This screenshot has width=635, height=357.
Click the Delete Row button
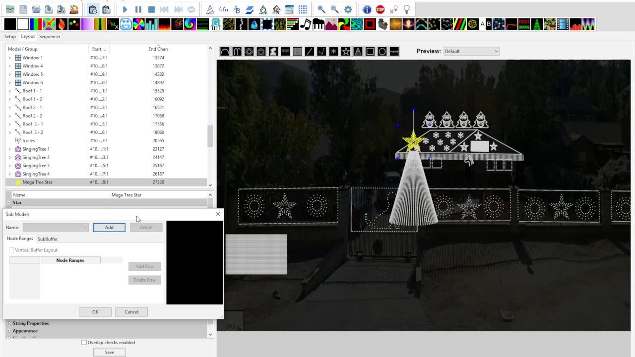click(144, 280)
